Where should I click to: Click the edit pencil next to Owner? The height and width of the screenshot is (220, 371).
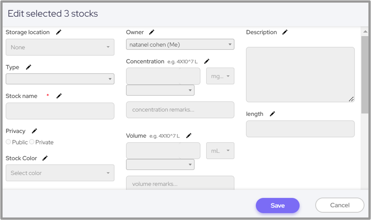tap(151, 32)
